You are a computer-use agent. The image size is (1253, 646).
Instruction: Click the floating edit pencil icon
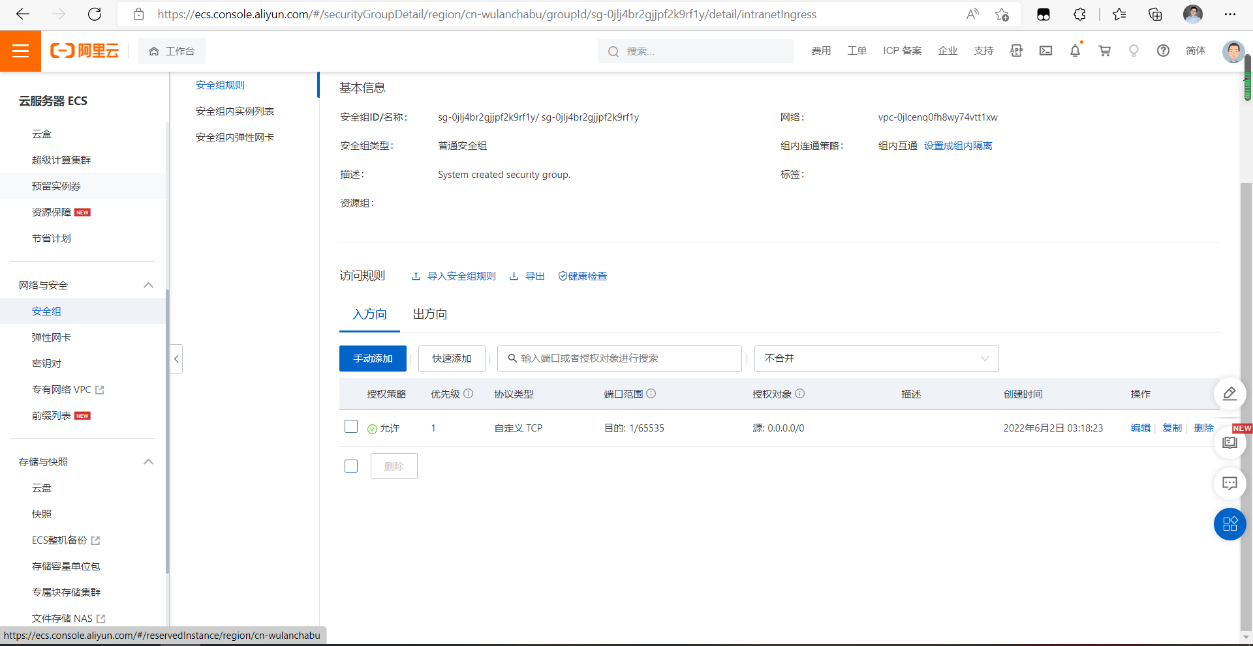coord(1230,394)
